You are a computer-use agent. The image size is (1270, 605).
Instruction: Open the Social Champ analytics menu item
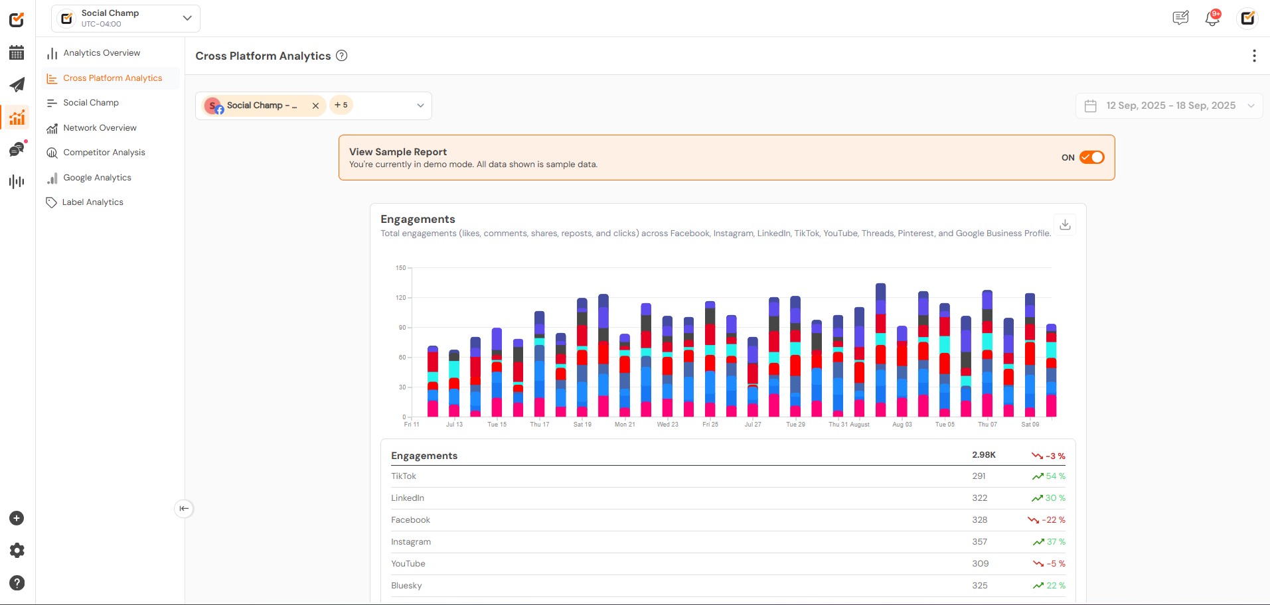91,103
